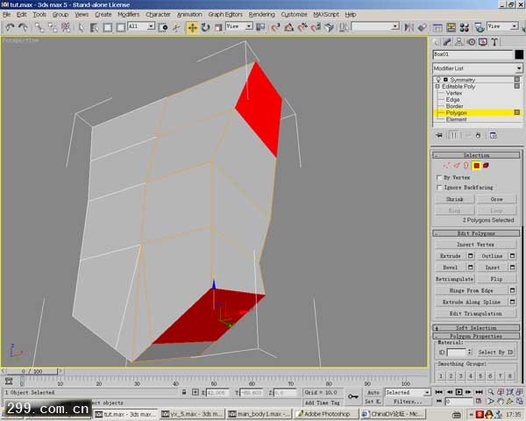Activate the Select and Rotate tool
Viewport: 526px width, 421px height.
click(205, 27)
